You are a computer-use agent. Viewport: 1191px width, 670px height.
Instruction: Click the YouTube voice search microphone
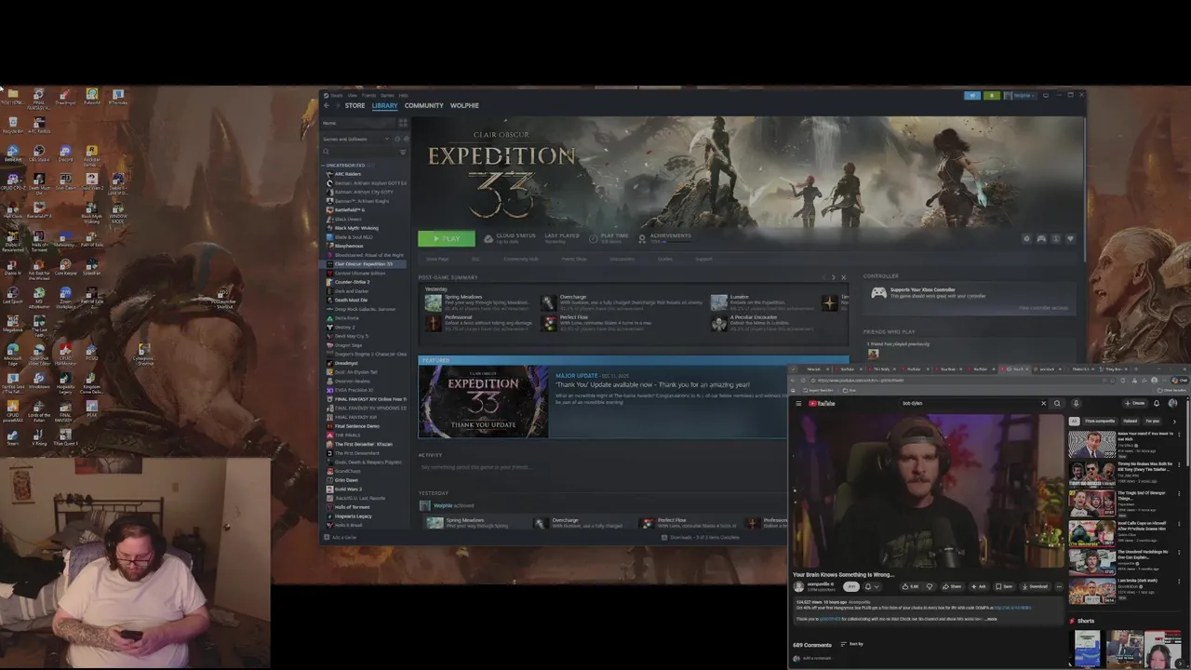(1076, 404)
